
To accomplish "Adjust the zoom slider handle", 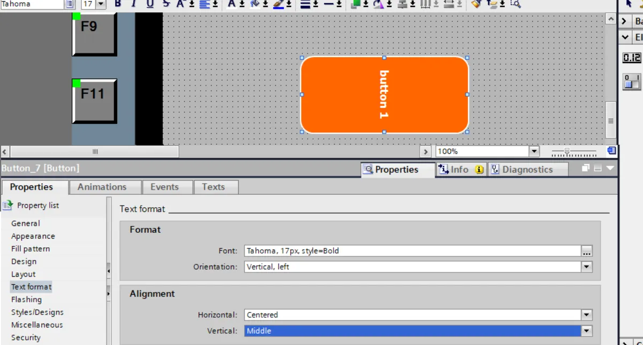I will pos(568,152).
